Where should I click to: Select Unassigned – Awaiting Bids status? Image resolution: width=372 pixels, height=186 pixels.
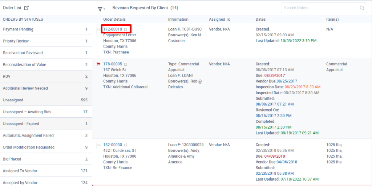[x=46, y=112]
